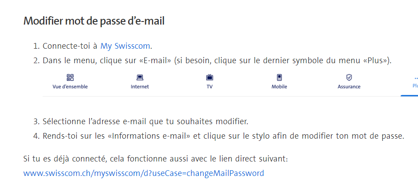Viewport: 418px width, 190px height.
Task: Open the My Swisscom link
Action: click(125, 46)
